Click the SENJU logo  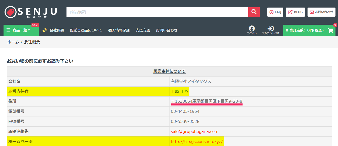[31, 12]
